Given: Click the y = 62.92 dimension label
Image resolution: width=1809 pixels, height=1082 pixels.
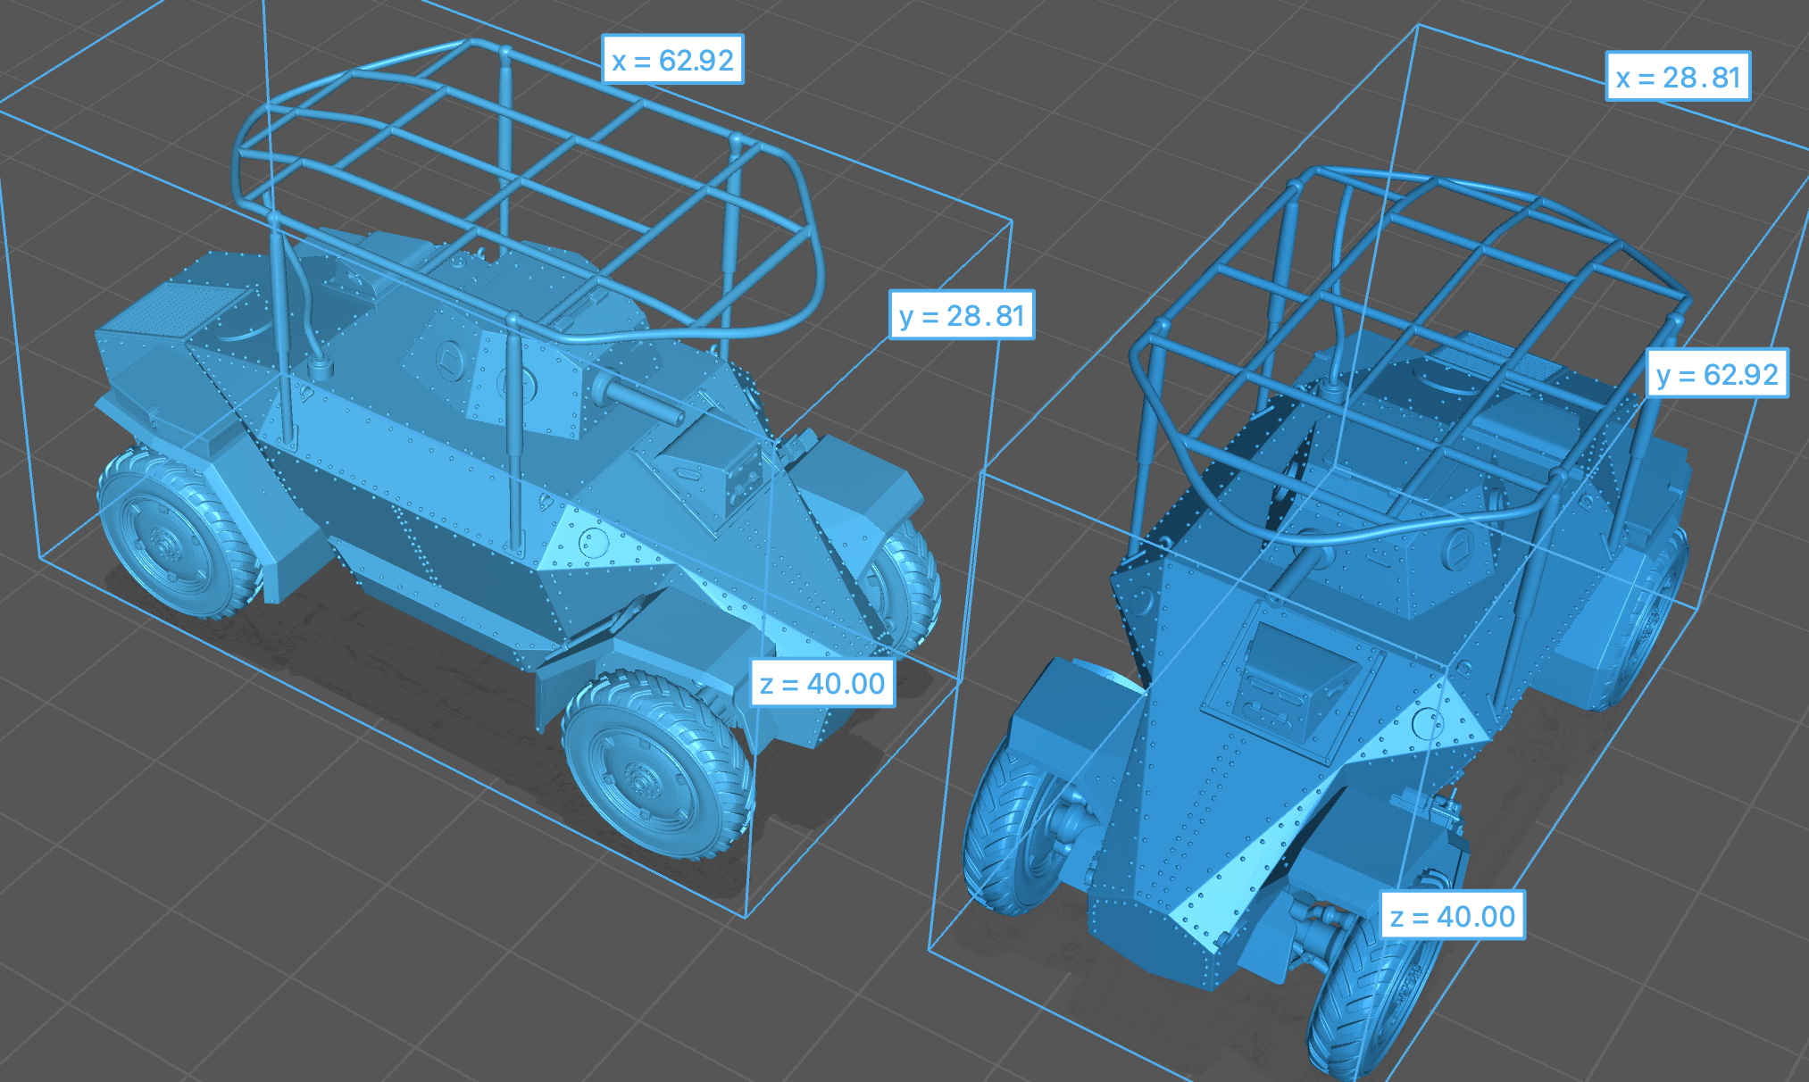Looking at the screenshot, I should pyautogui.click(x=1716, y=373).
